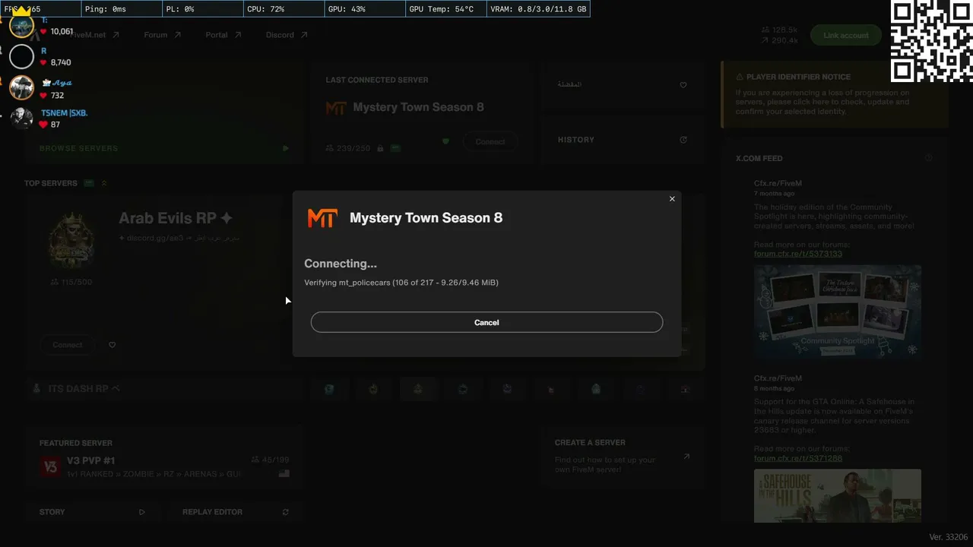Click the avatar of user Aya

coord(21,87)
